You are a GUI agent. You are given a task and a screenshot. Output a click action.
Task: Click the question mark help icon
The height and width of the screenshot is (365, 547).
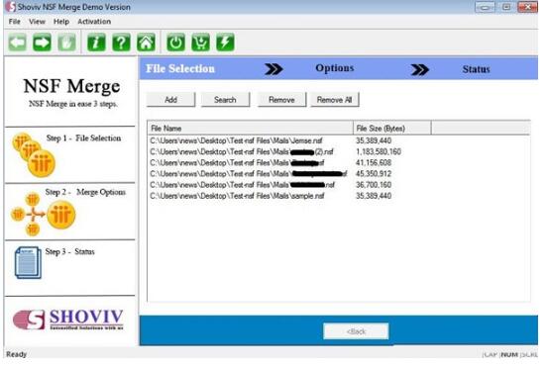(x=121, y=43)
